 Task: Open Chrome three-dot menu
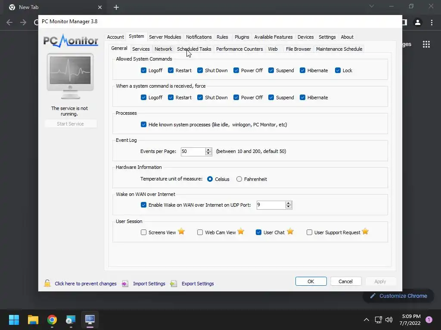pyautogui.click(x=432, y=22)
